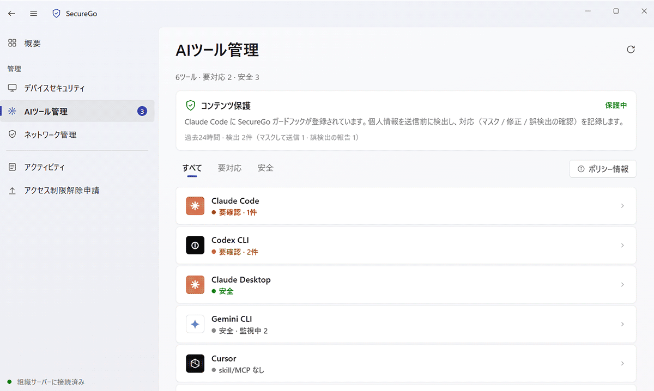654x391 pixels.
Task: Click the SecureGo app title text
Action: coord(82,14)
